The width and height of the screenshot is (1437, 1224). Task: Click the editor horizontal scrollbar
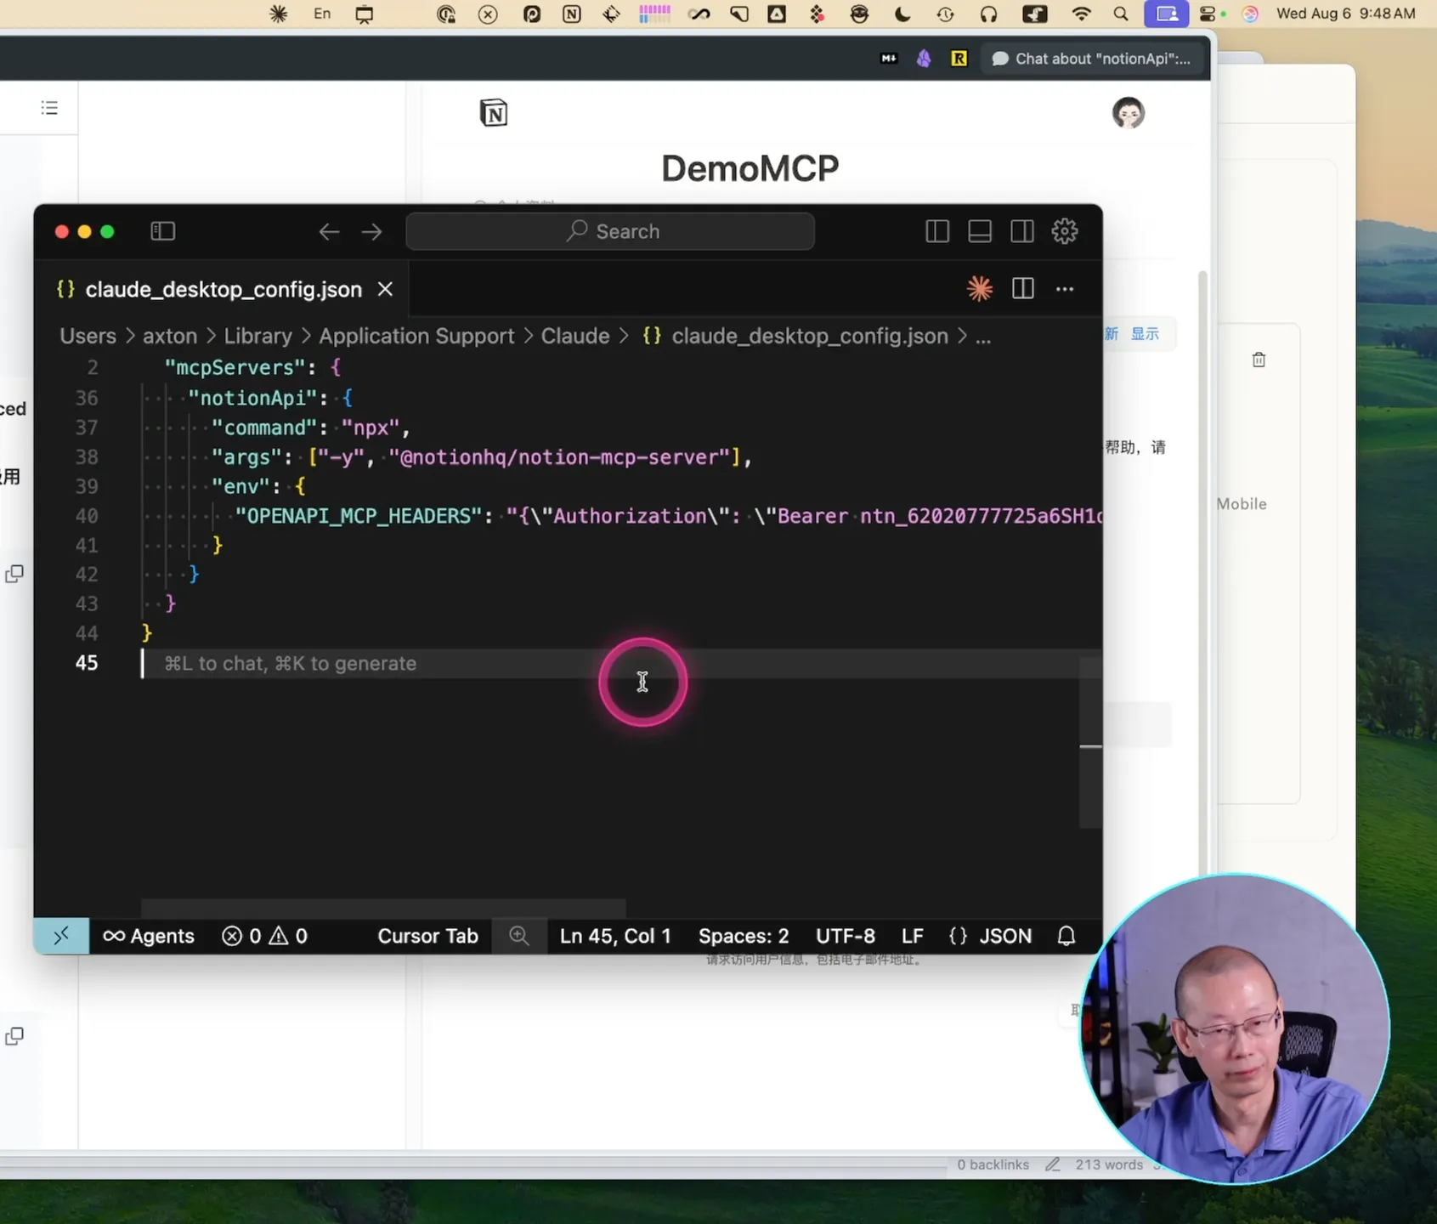click(x=383, y=908)
